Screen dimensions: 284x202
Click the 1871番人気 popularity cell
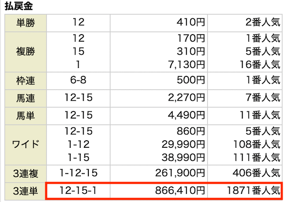[x=245, y=191]
